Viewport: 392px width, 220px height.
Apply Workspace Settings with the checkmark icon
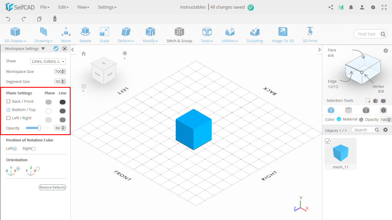[x=56, y=48]
